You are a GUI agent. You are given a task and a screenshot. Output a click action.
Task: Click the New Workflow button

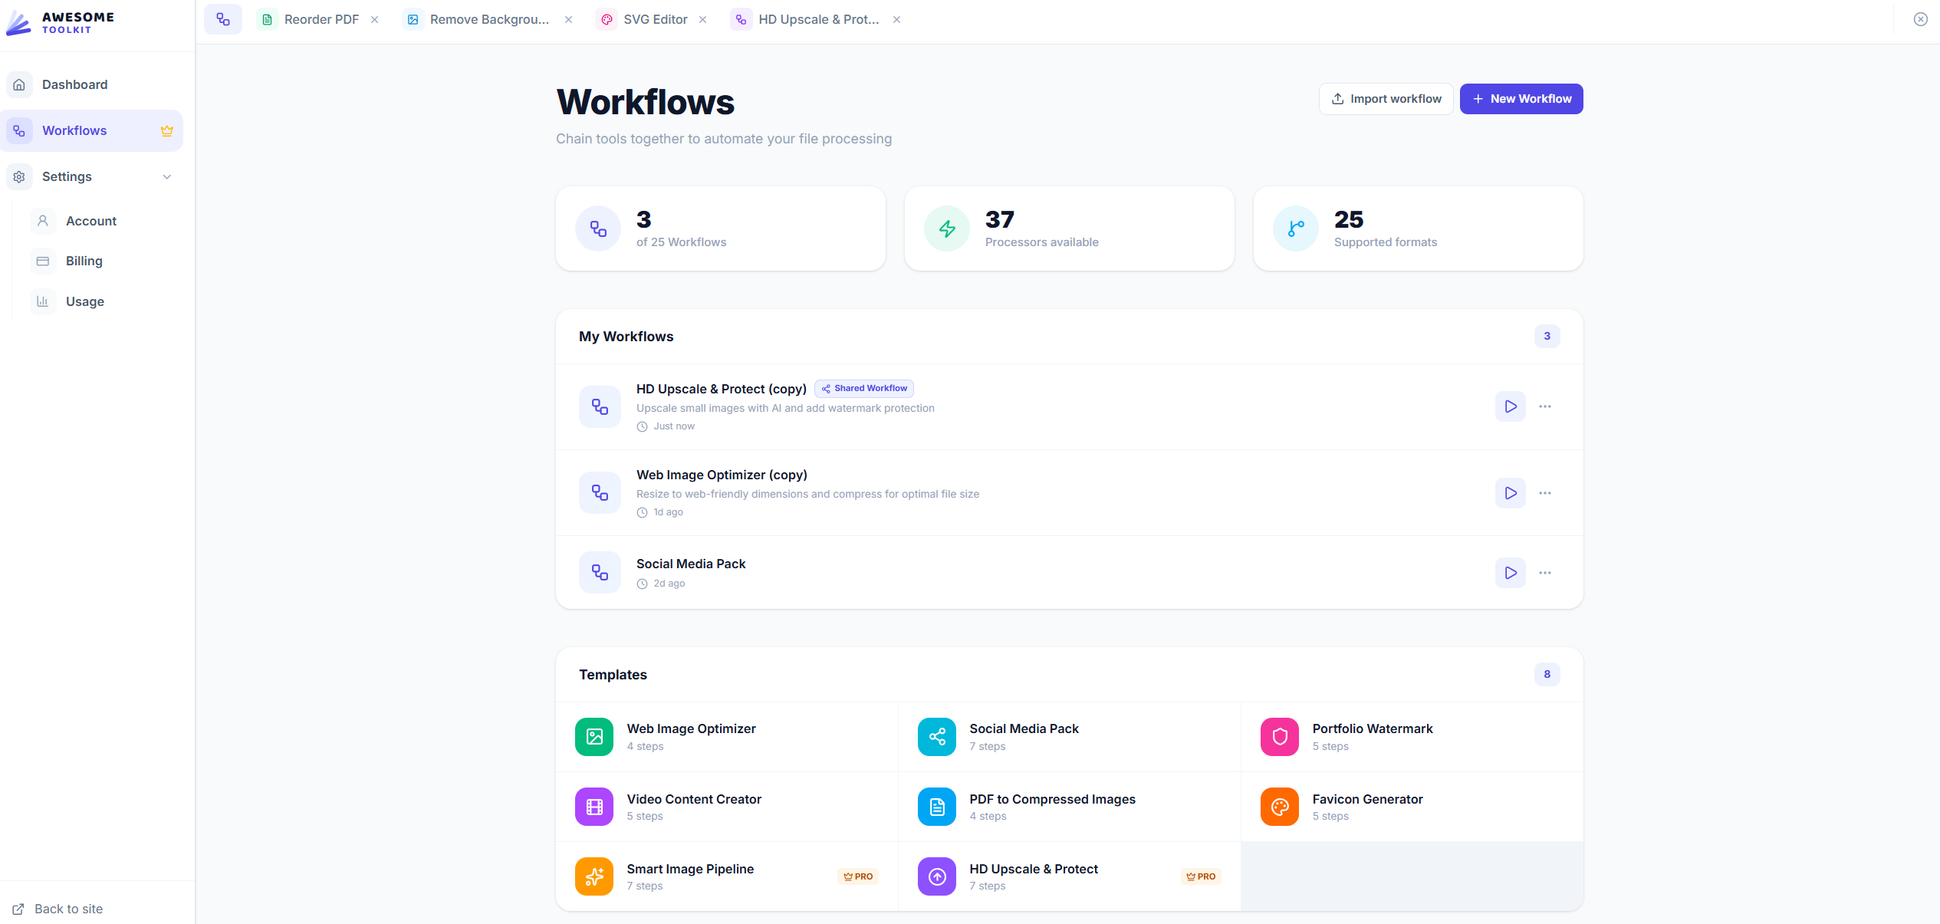[1521, 98]
